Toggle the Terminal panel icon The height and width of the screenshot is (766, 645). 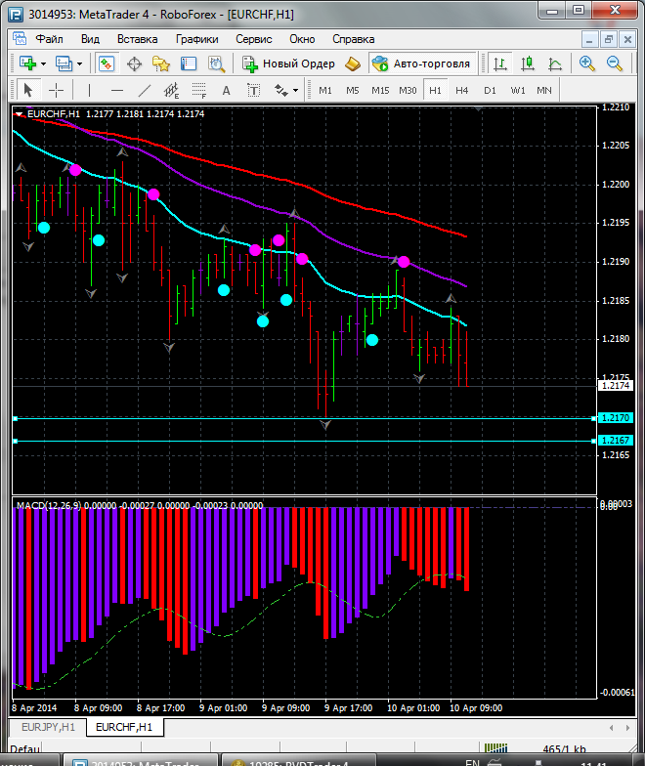[x=188, y=64]
